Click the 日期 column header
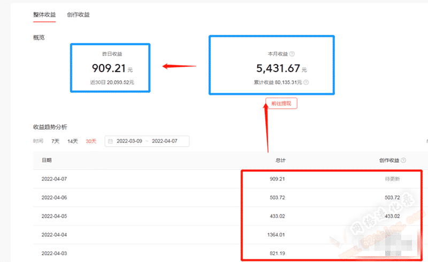428x262 pixels. [x=47, y=160]
